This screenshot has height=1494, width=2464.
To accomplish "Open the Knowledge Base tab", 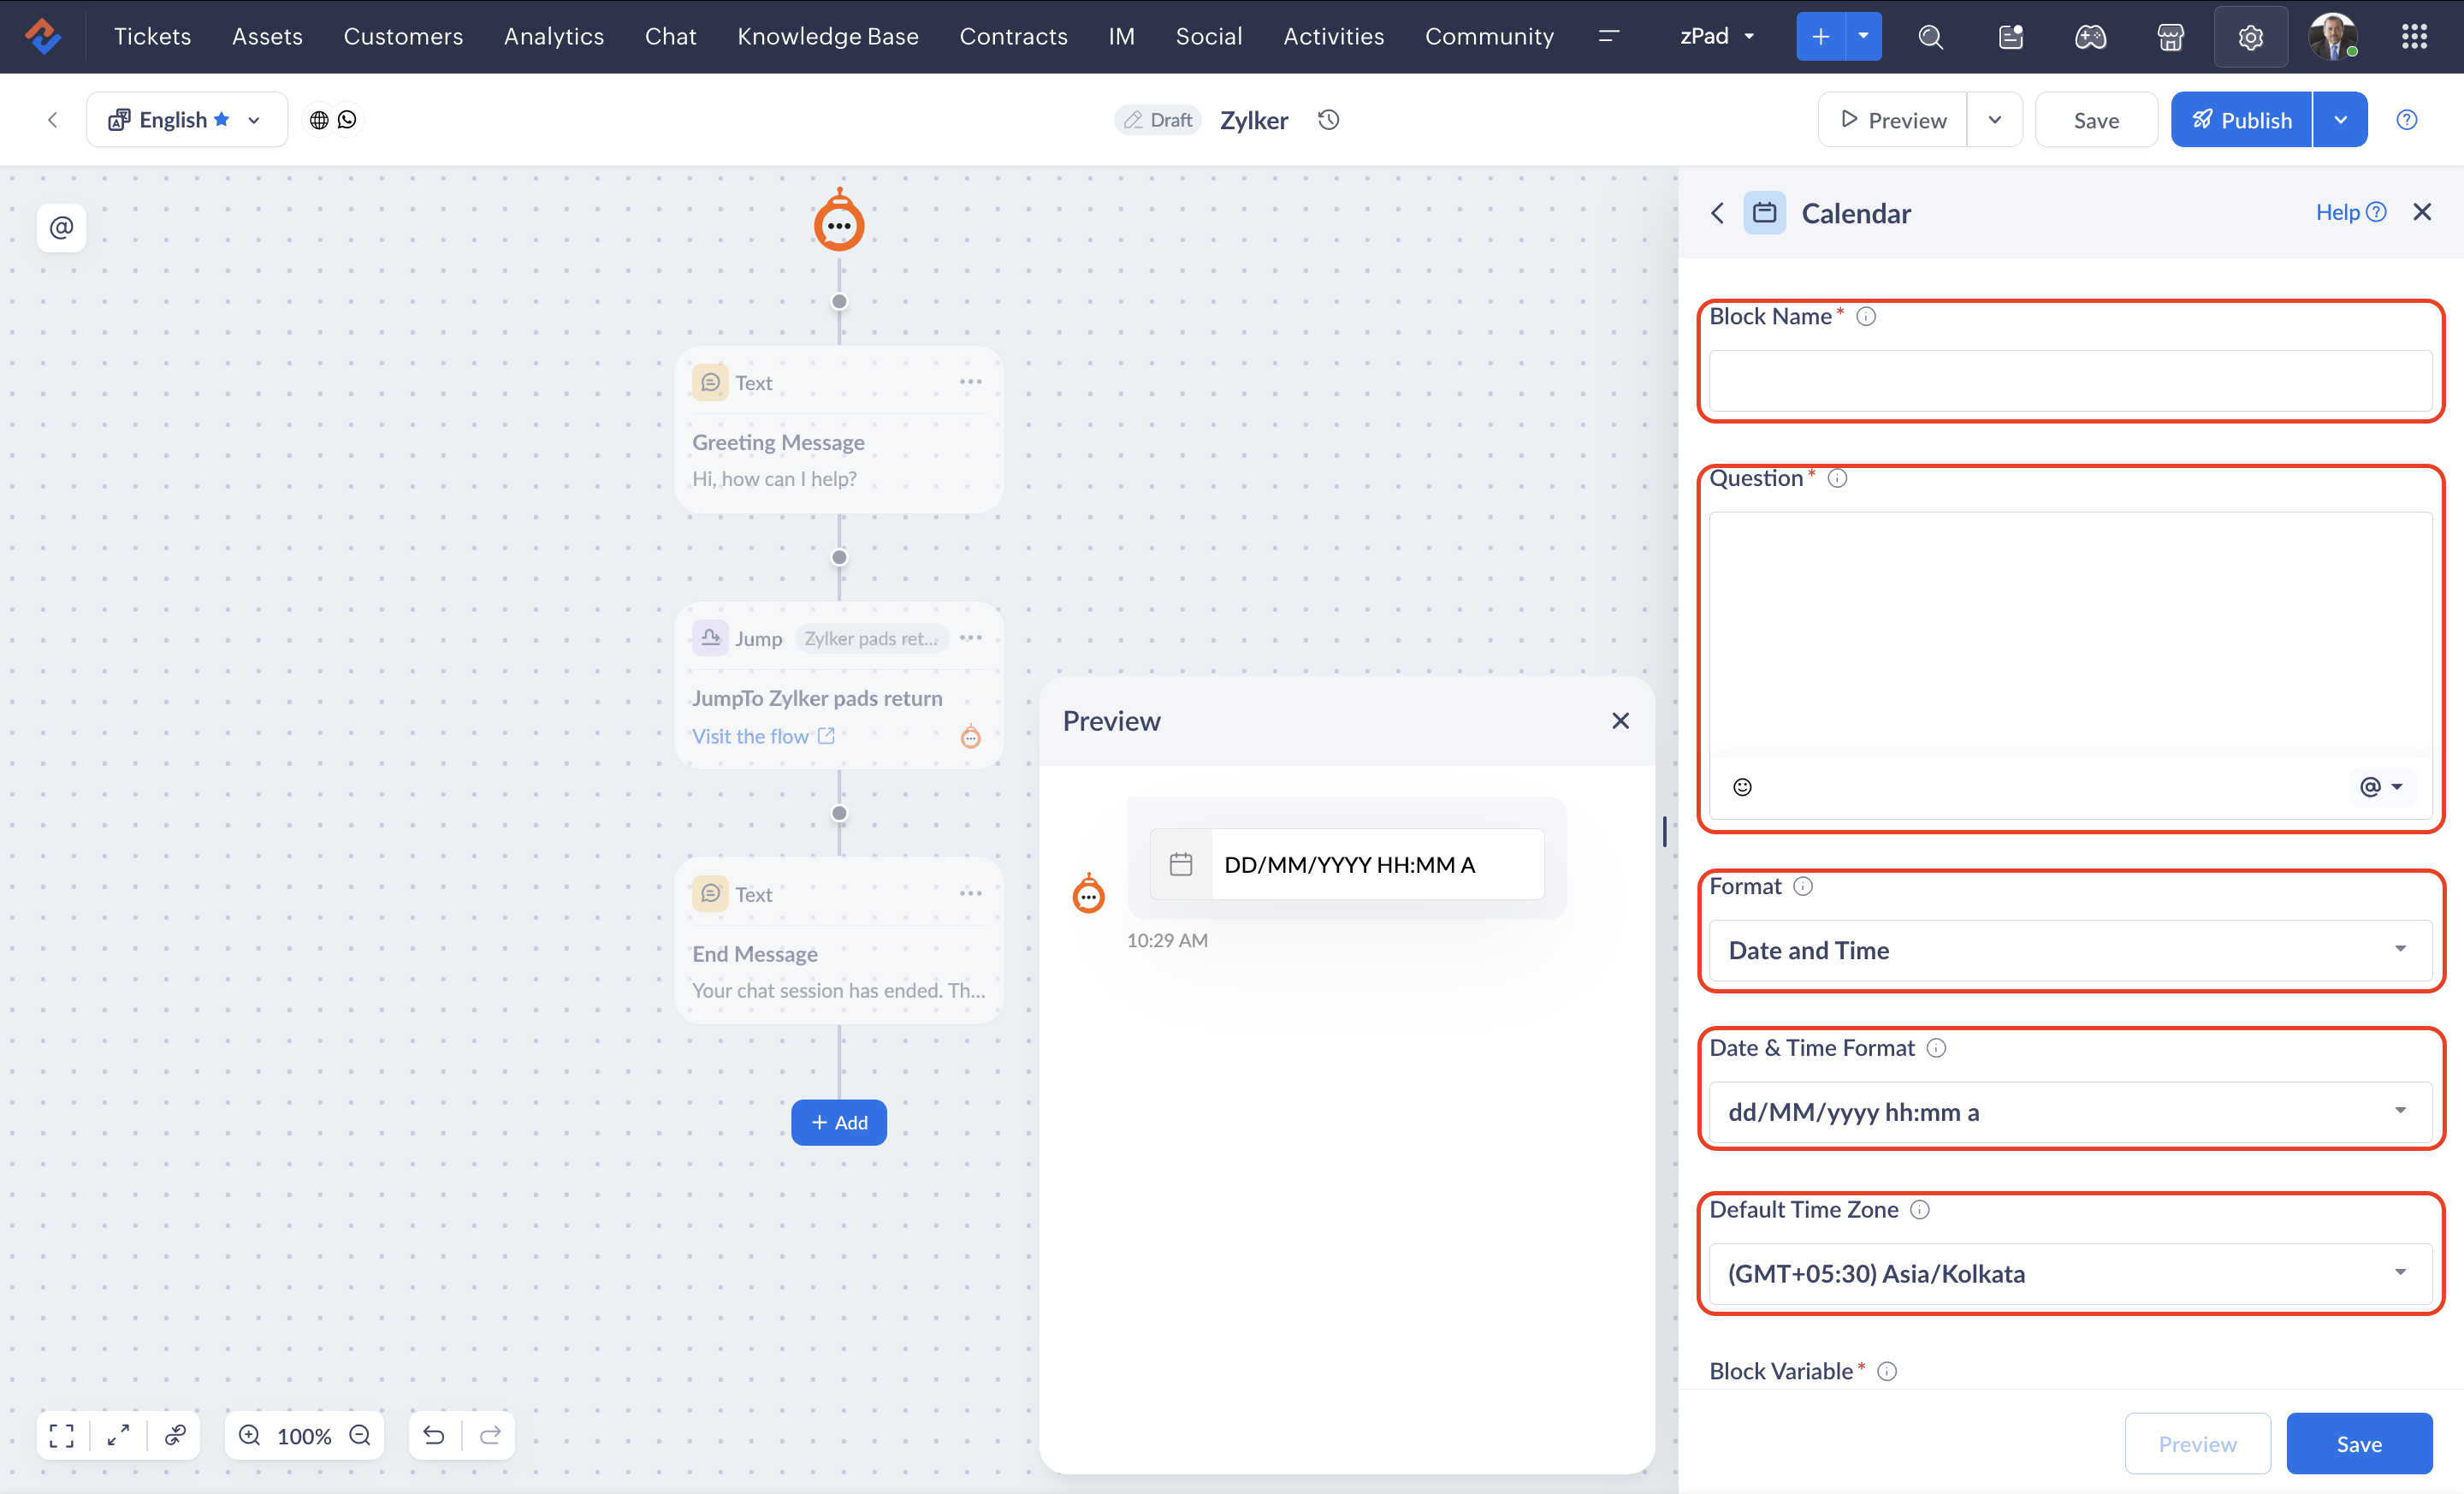I will (x=827, y=37).
